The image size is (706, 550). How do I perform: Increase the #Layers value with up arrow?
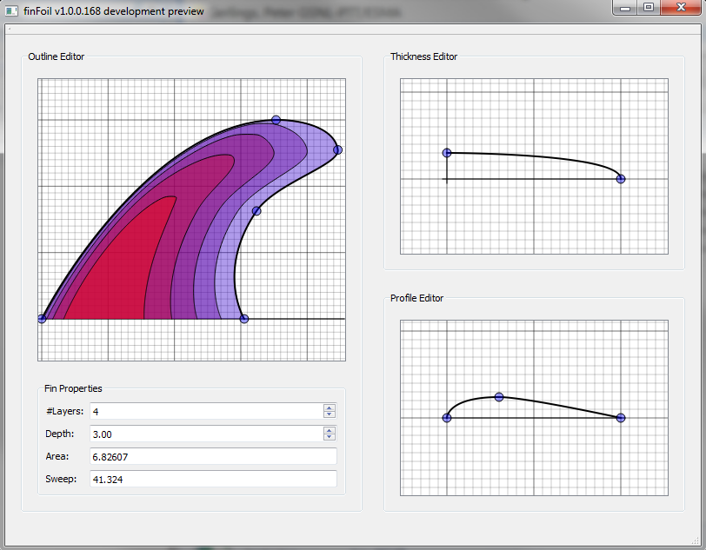point(329,408)
